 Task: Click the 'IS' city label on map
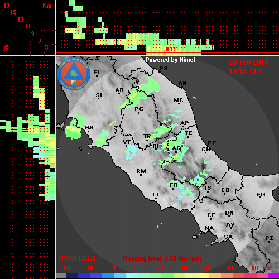coord(208,187)
